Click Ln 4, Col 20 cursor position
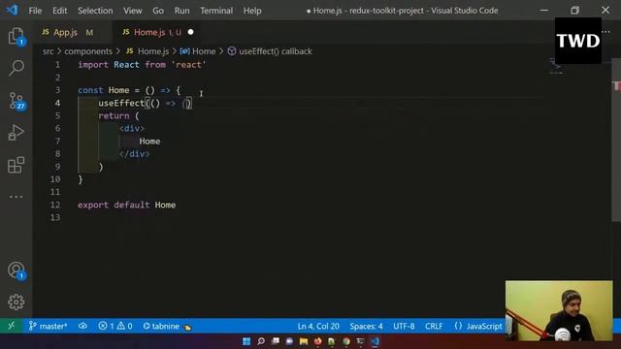The height and width of the screenshot is (349, 621). tap(318, 326)
